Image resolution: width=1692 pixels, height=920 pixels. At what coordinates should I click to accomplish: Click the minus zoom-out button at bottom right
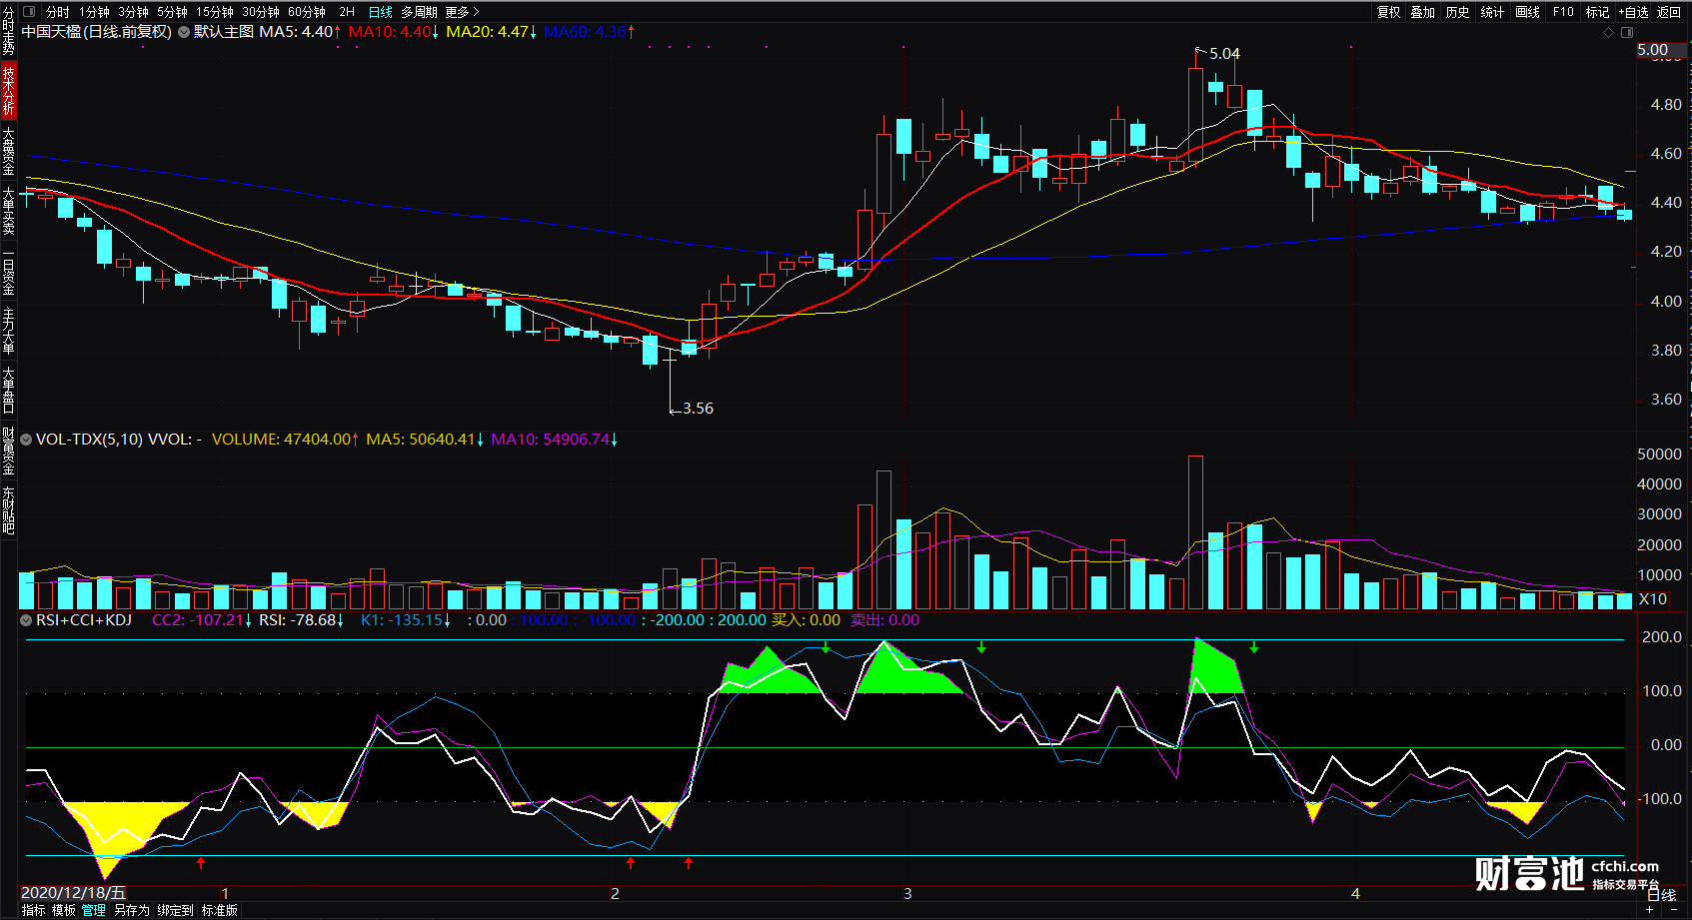pyautogui.click(x=1674, y=910)
